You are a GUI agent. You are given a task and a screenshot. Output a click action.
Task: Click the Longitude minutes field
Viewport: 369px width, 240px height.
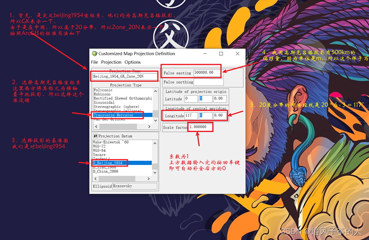click(206, 115)
